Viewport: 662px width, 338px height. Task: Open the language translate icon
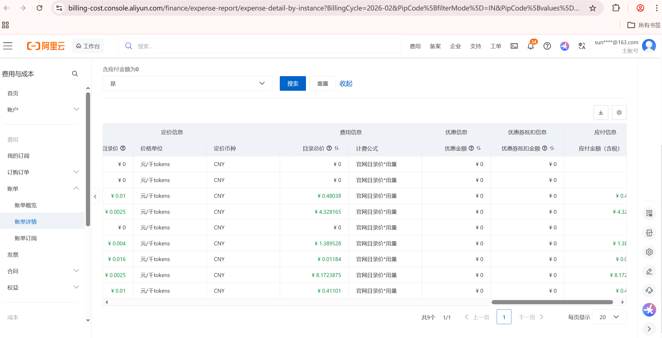(x=582, y=46)
